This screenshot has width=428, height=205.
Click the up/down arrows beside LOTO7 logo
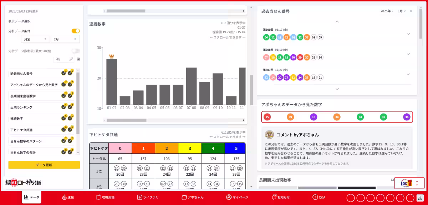[417, 183]
